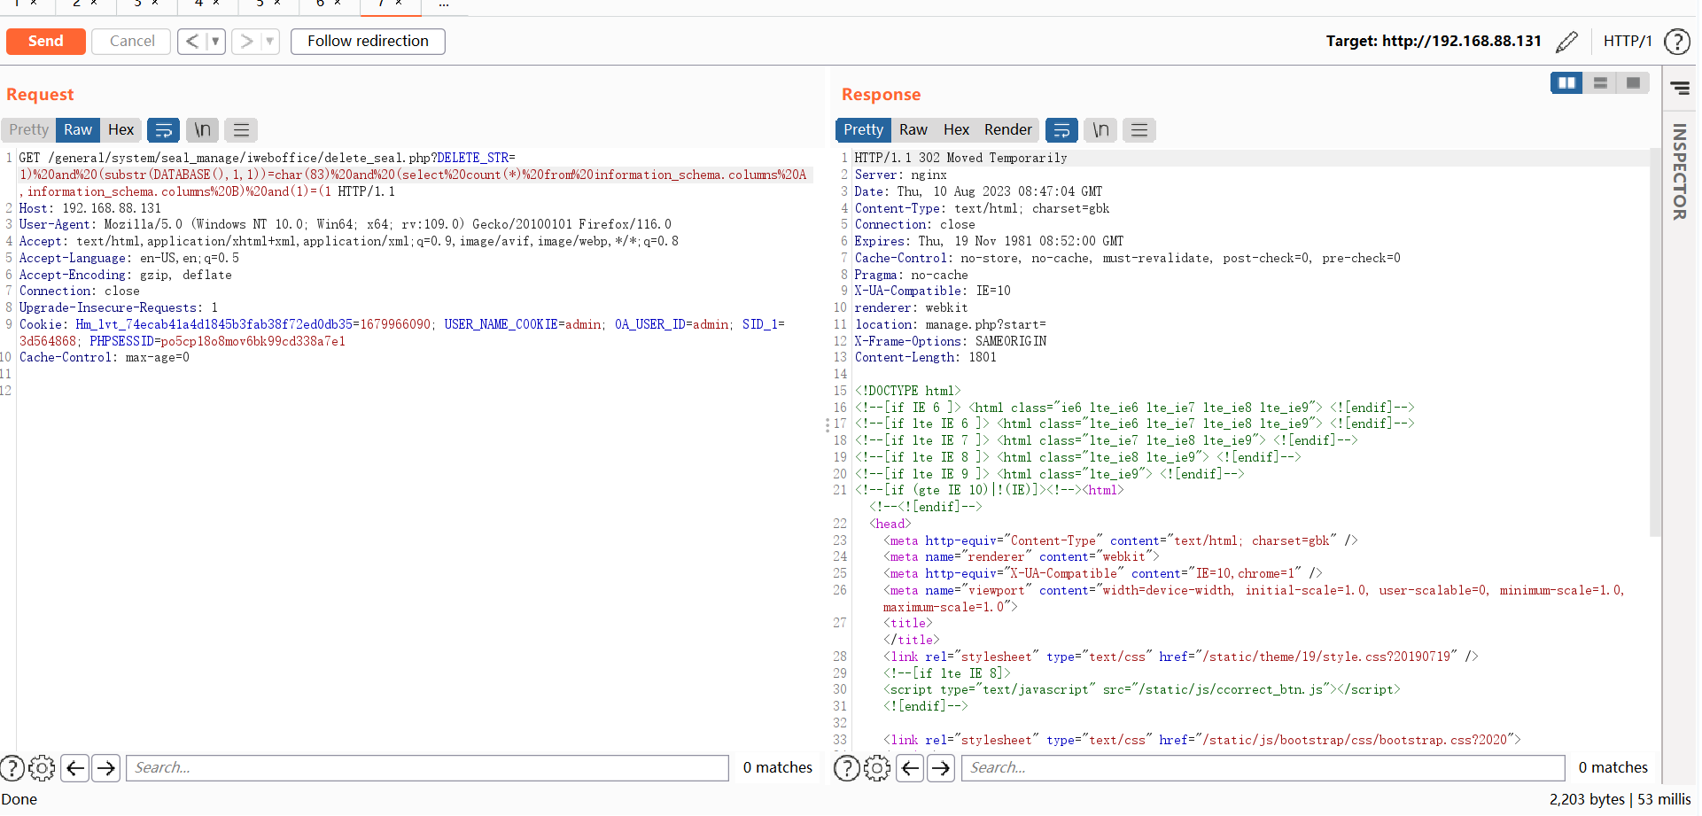1702x816 pixels.
Task: Focus the Response search field
Action: [x=1263, y=768]
